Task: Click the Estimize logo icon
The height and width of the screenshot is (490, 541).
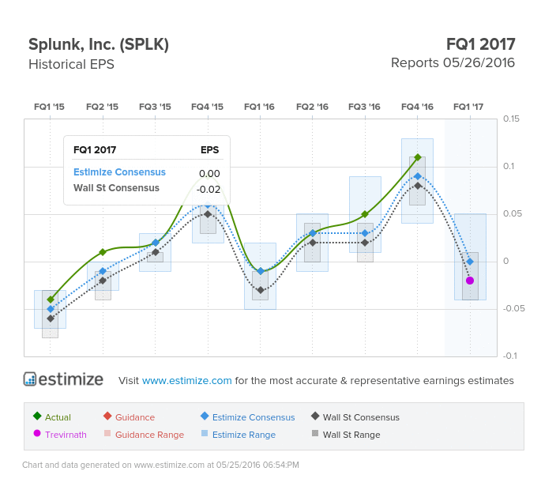Action: tap(30, 379)
